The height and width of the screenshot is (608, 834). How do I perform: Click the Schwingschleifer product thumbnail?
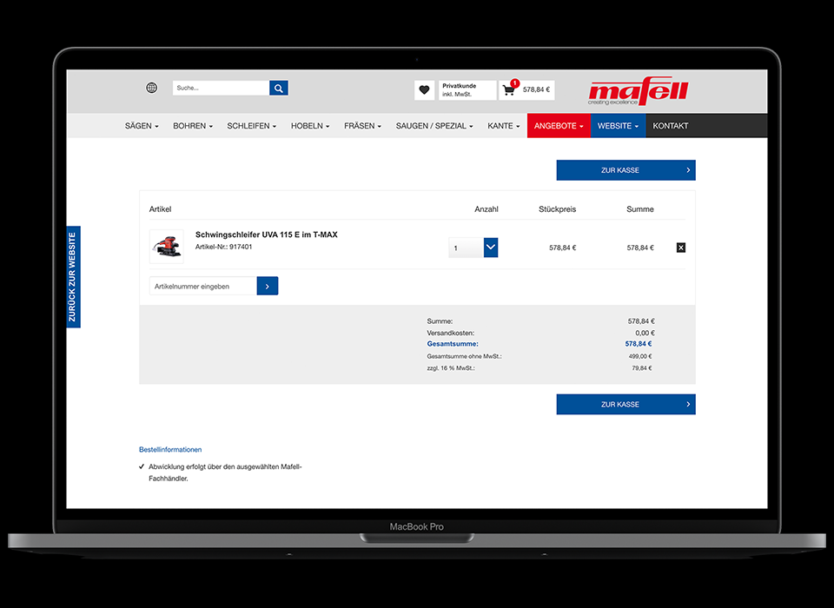pos(167,247)
